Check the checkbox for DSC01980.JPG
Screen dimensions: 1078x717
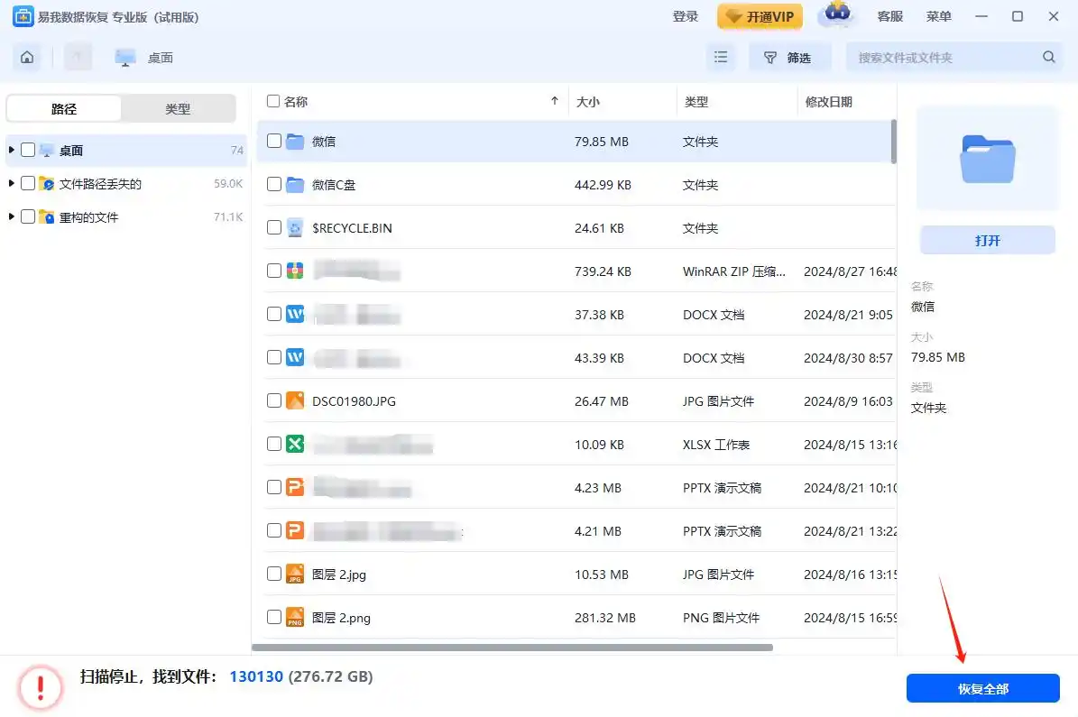[273, 400]
